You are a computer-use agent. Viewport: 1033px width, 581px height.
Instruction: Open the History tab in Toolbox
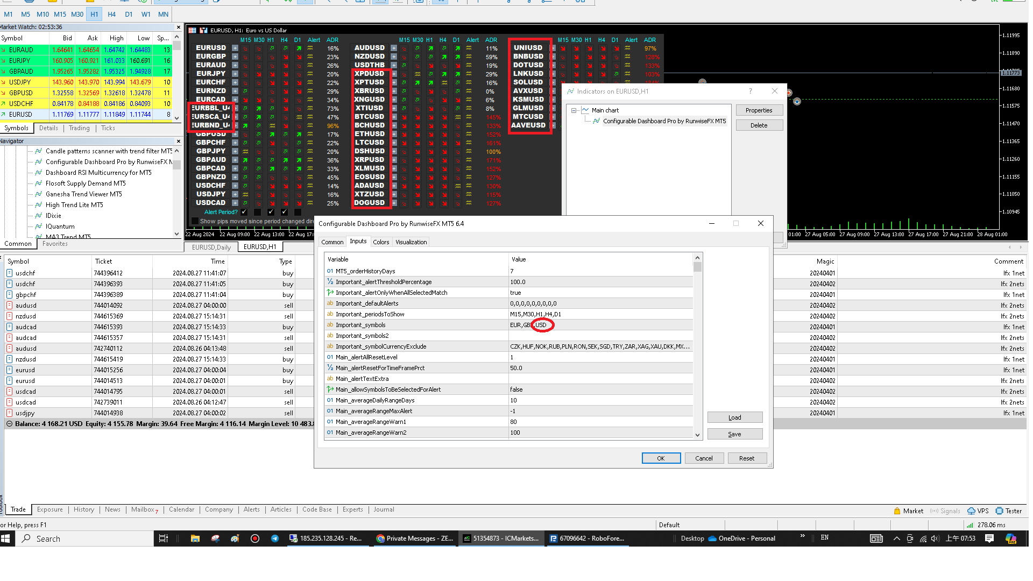tap(83, 509)
